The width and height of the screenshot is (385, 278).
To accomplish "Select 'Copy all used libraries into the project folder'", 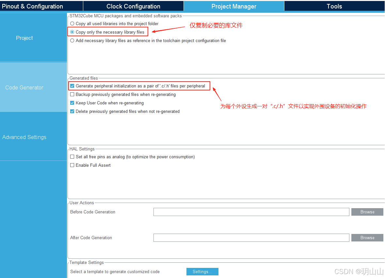I will tap(72, 23).
